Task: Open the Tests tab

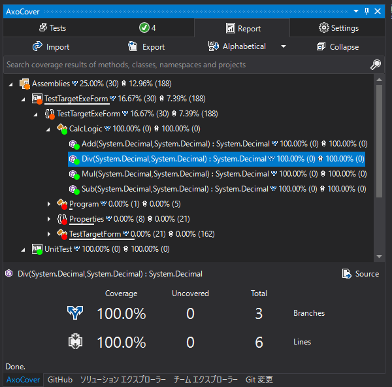Action: (53, 27)
